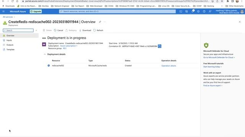Focus the left menu Search field

point(18,30)
